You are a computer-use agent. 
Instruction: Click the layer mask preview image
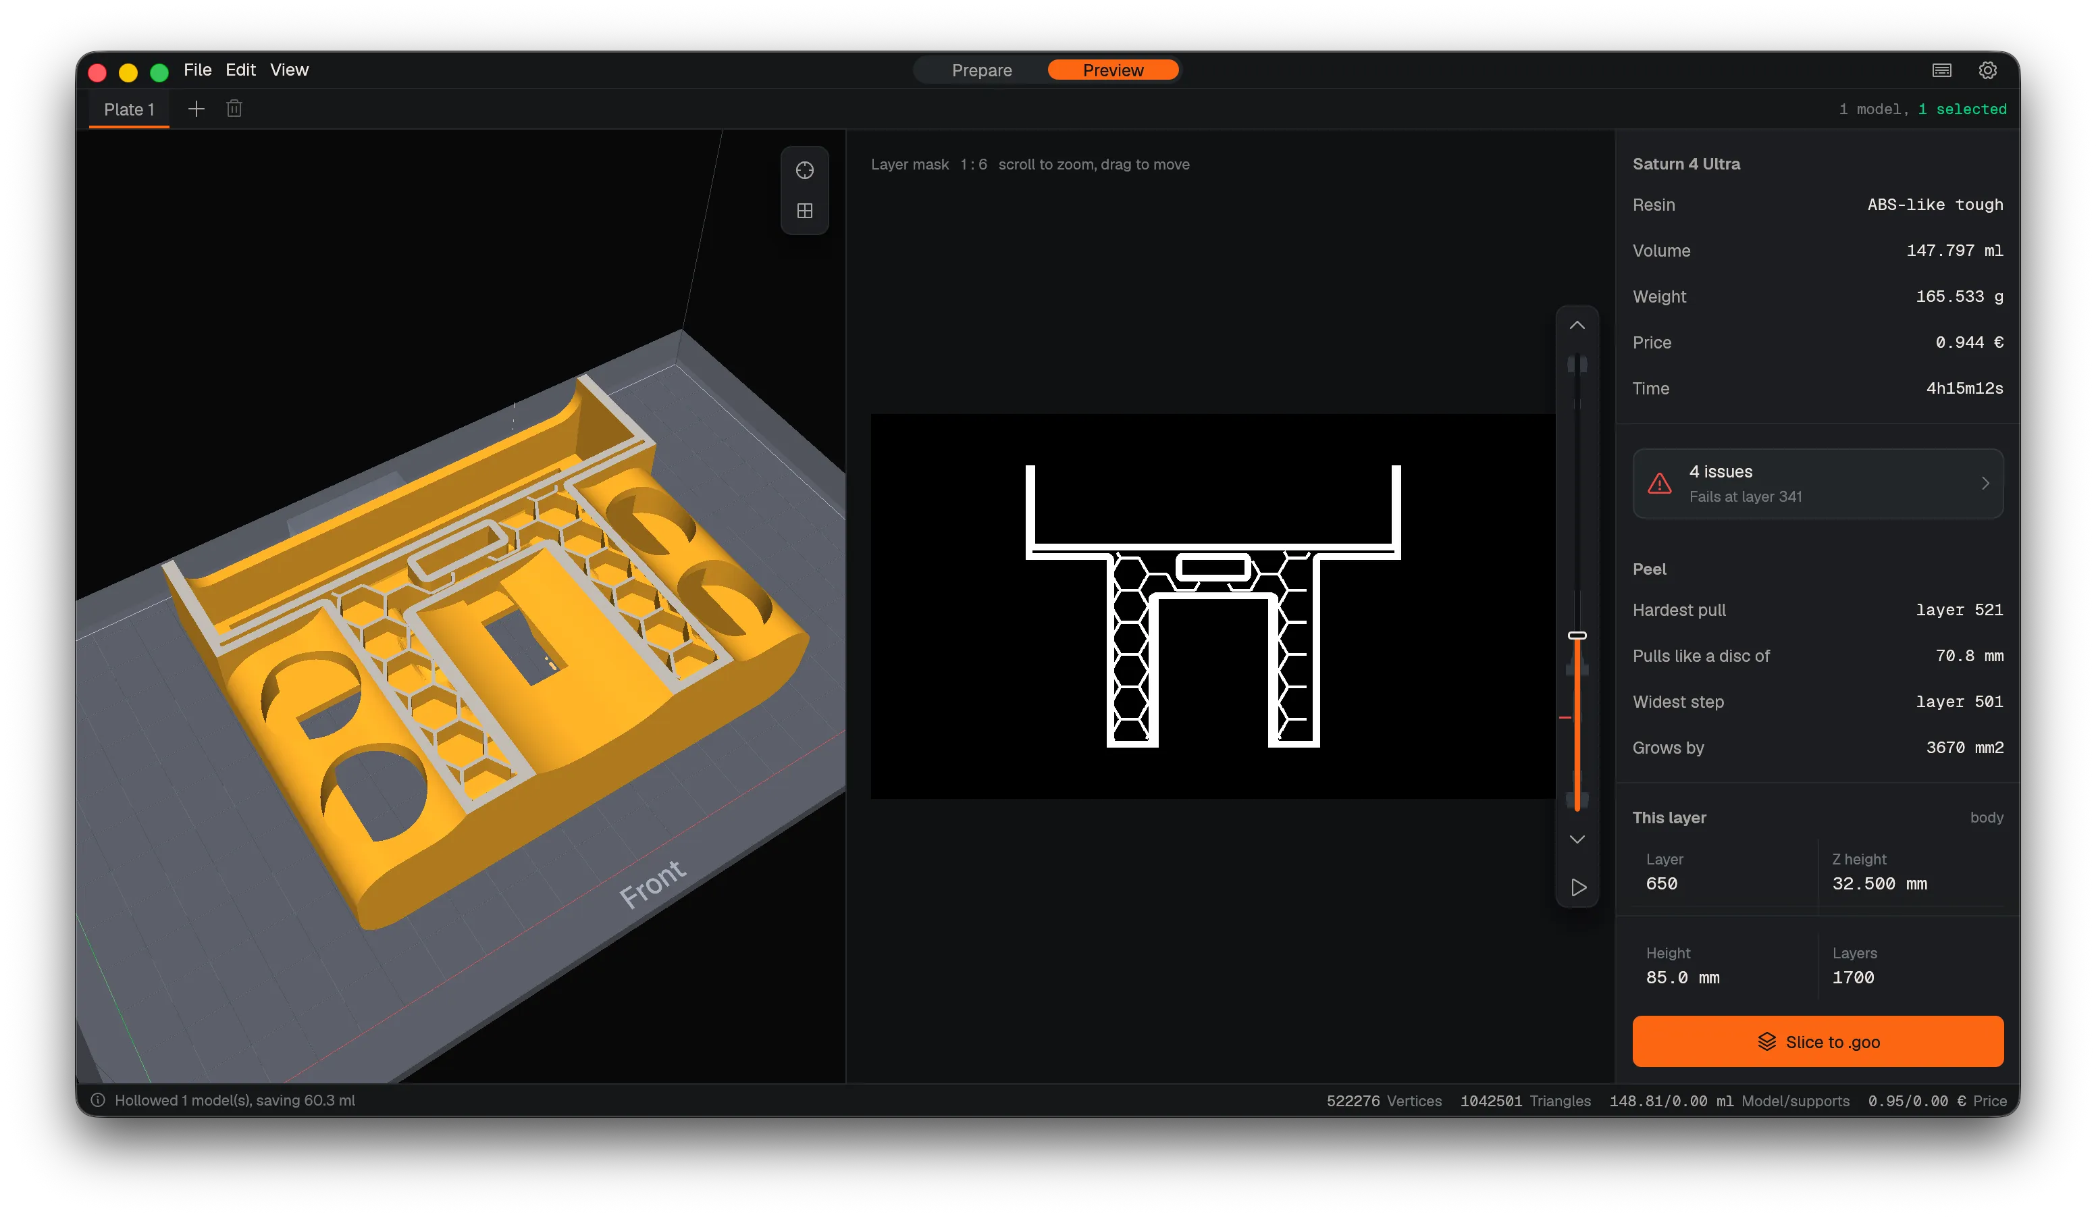pyautogui.click(x=1213, y=606)
